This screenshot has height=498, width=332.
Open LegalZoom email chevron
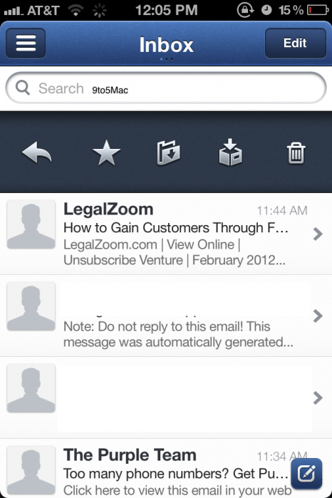(318, 234)
